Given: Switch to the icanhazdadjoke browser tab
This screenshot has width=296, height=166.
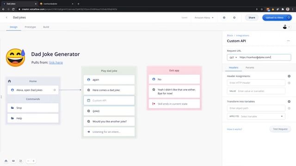Looking at the screenshot, I should [56, 4].
